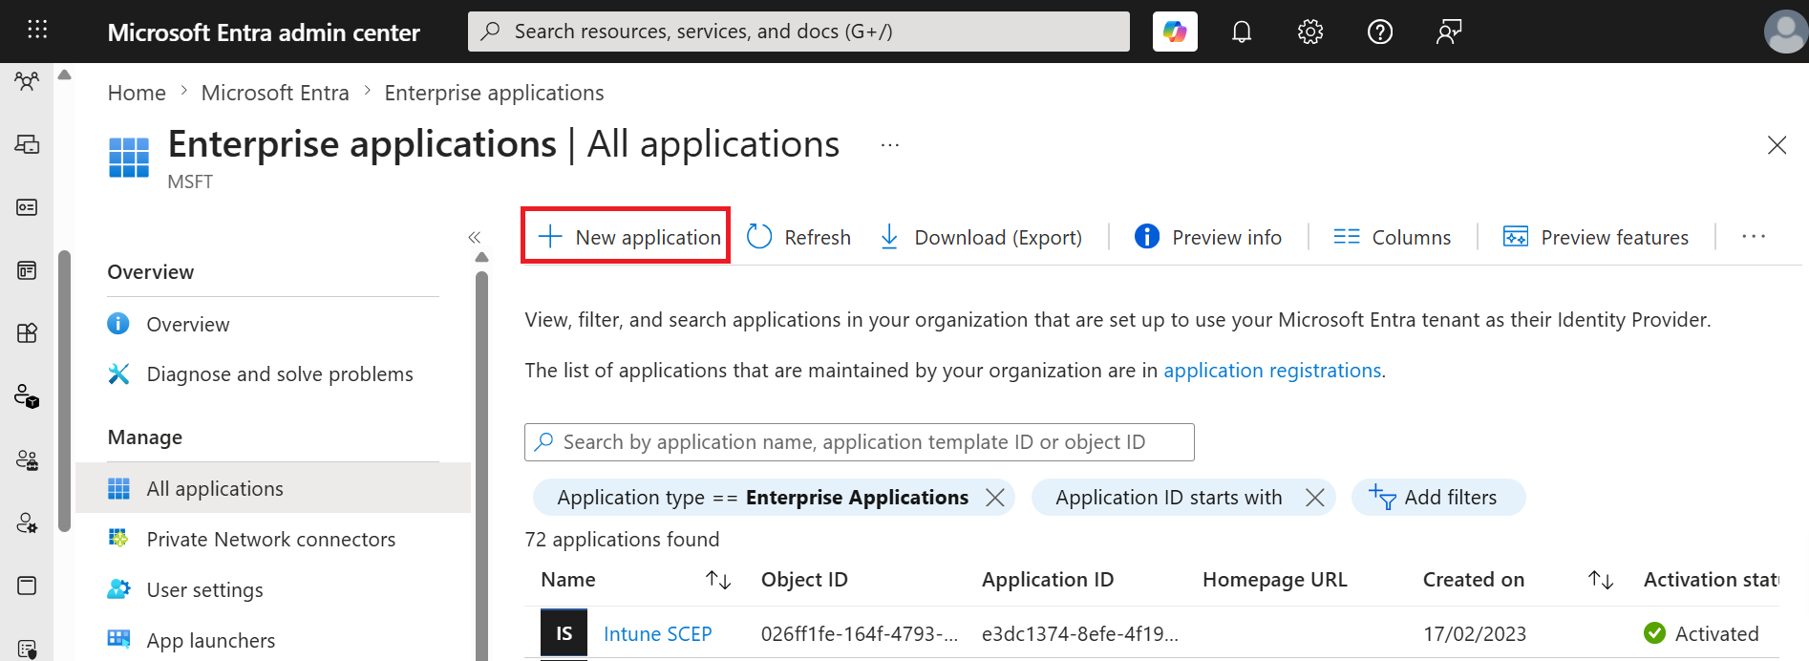Image resolution: width=1809 pixels, height=661 pixels.
Task: Click the 17/02/2023 created date
Action: (x=1475, y=634)
